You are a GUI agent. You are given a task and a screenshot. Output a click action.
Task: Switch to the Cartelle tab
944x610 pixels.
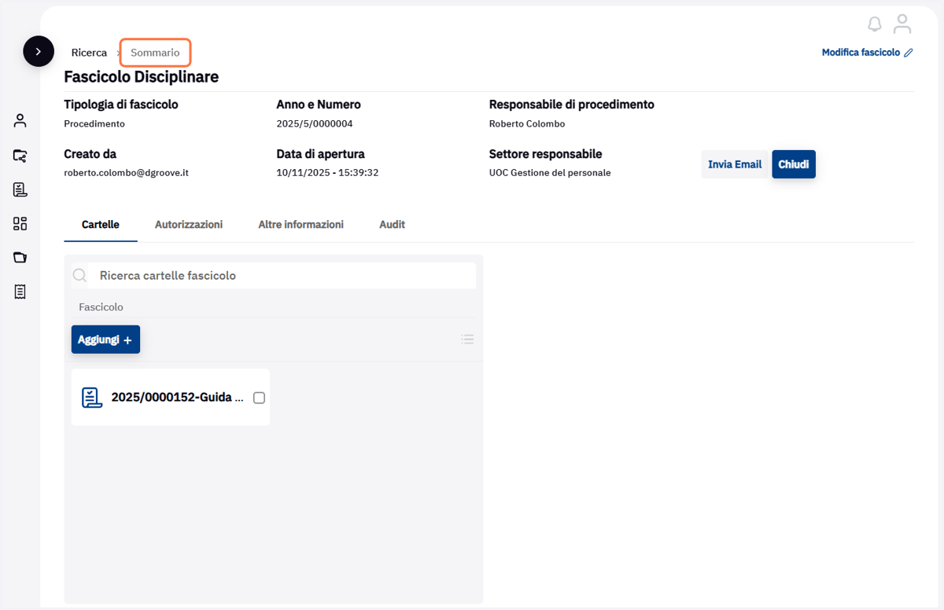(x=101, y=225)
